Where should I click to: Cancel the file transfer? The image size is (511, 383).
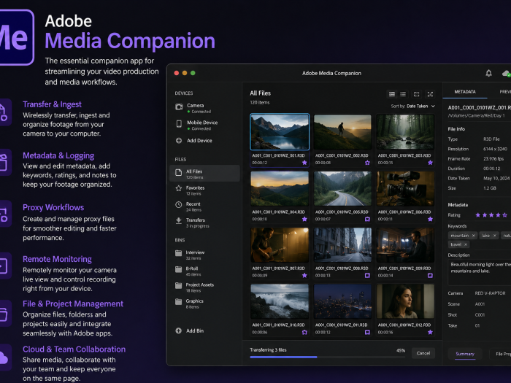[423, 353]
